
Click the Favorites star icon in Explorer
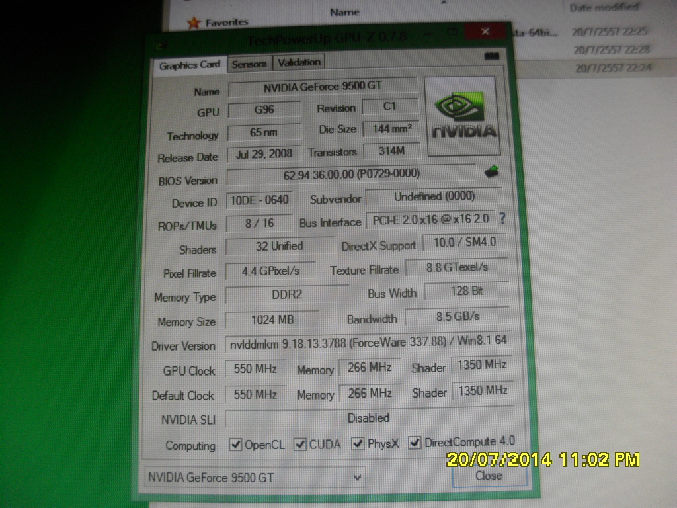[x=194, y=23]
